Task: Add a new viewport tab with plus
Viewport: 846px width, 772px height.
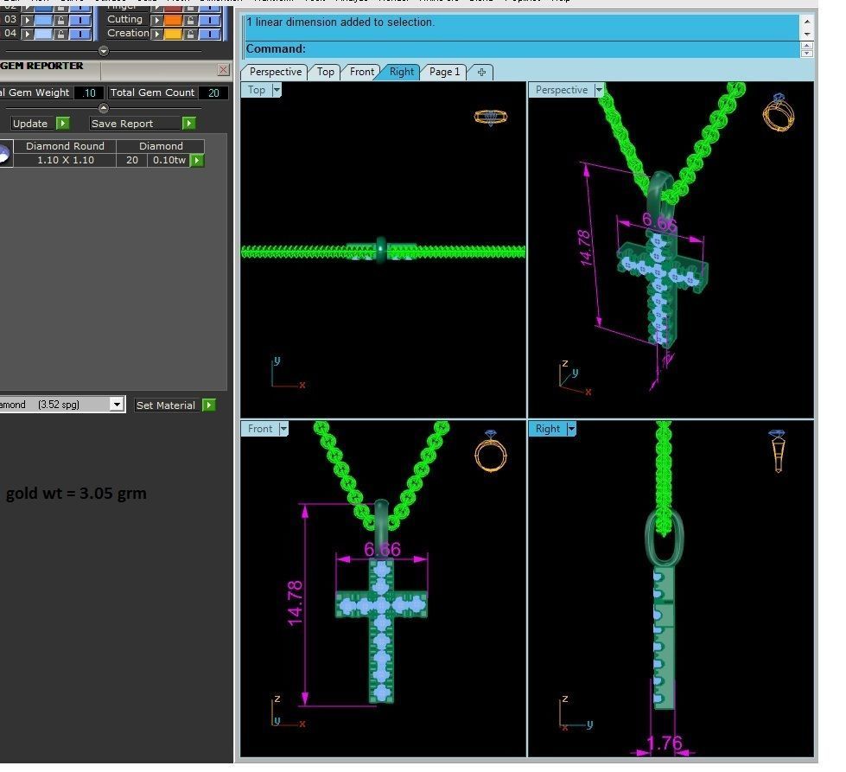Action: [481, 72]
